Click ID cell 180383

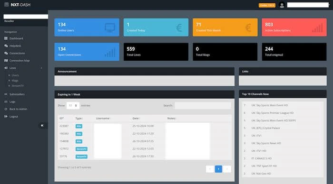coord(64,134)
